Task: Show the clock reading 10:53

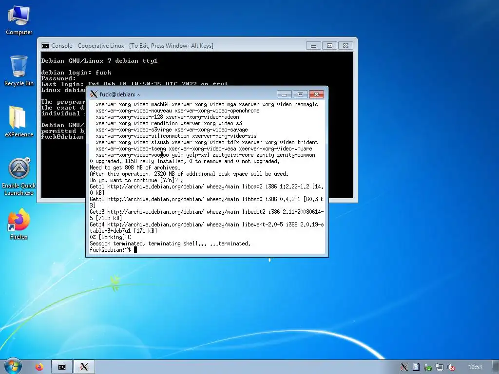Action: coord(475,367)
